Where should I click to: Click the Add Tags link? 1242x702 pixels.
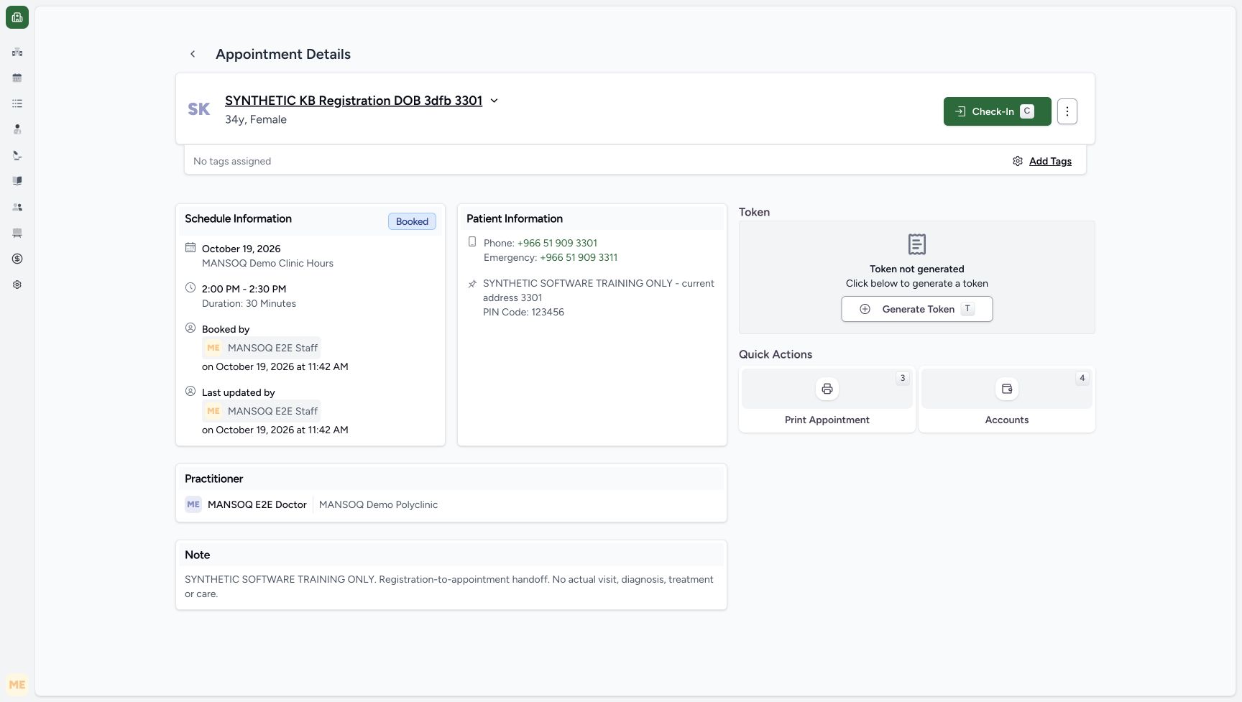click(1050, 161)
